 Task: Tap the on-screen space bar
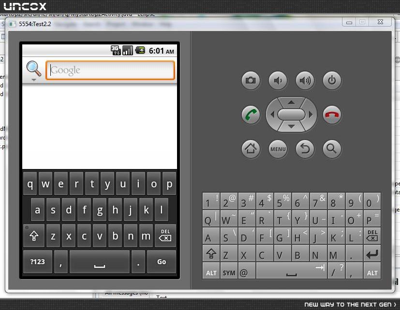pos(100,262)
